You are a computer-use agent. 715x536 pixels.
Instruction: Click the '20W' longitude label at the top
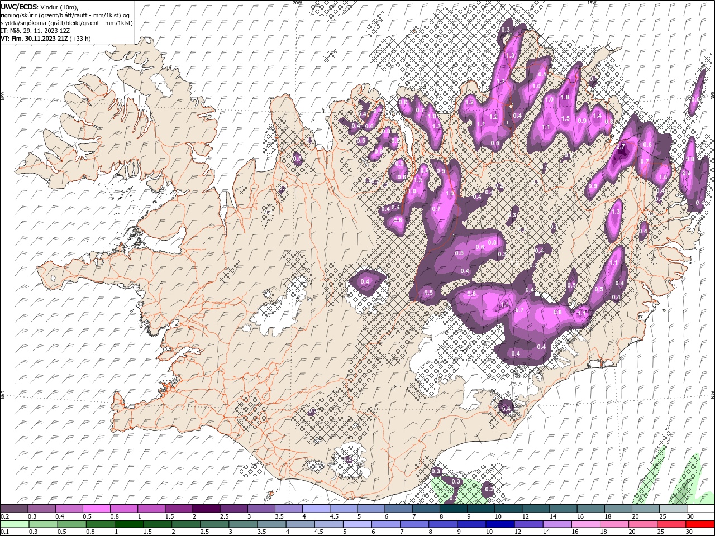[297, 3]
